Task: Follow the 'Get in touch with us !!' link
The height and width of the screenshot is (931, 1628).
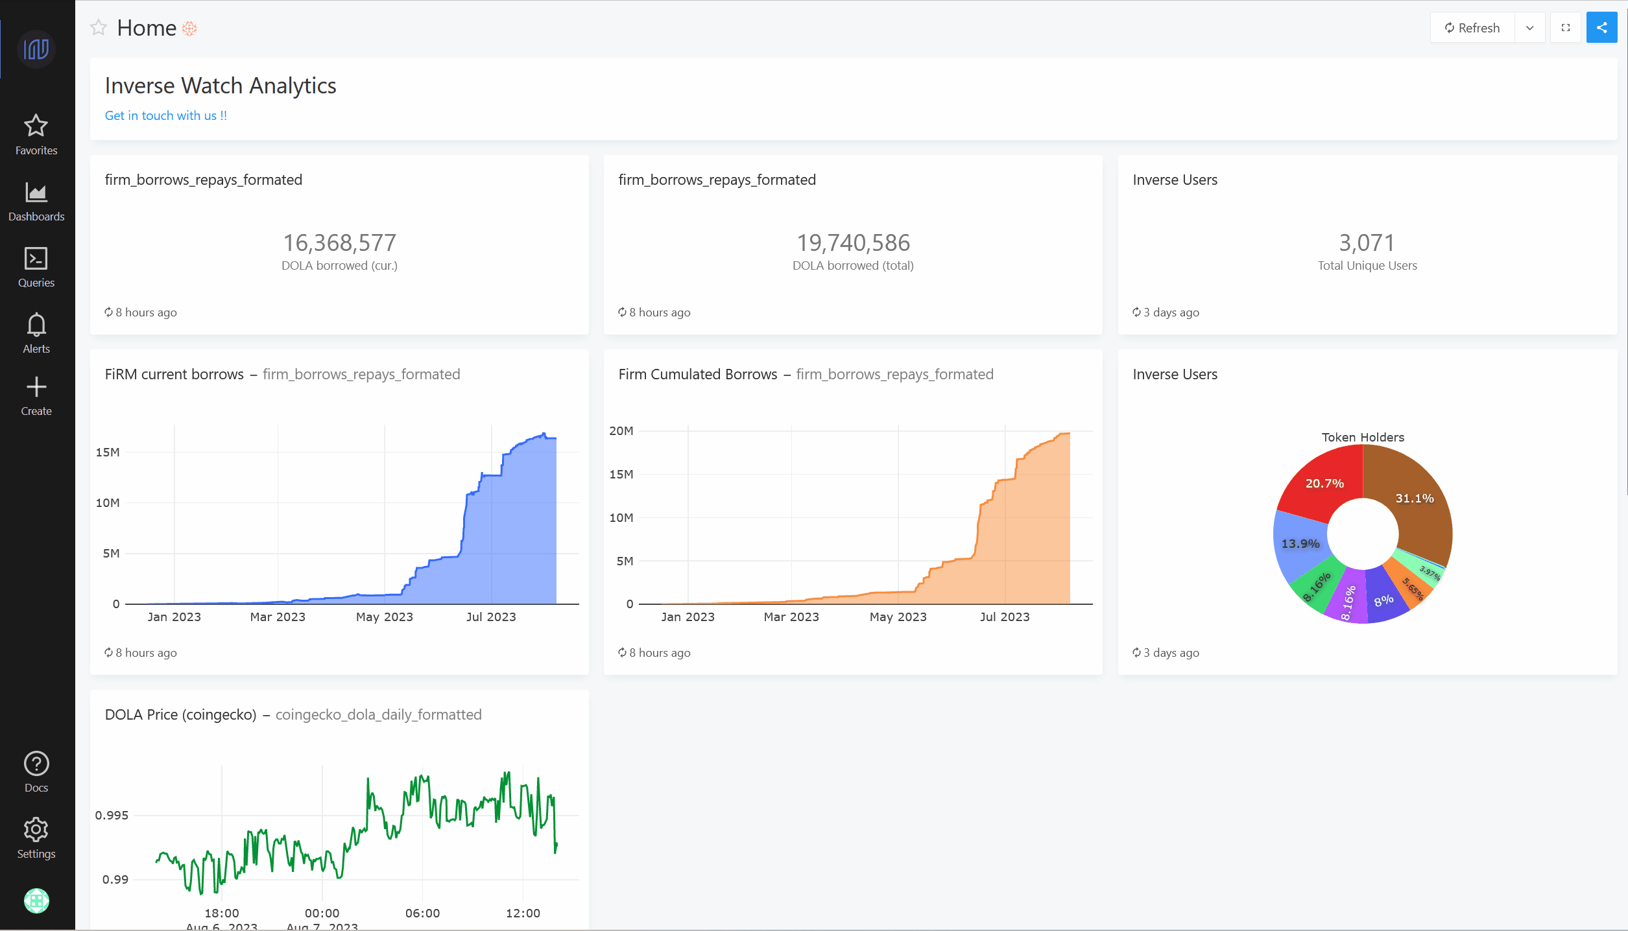Action: [x=166, y=115]
